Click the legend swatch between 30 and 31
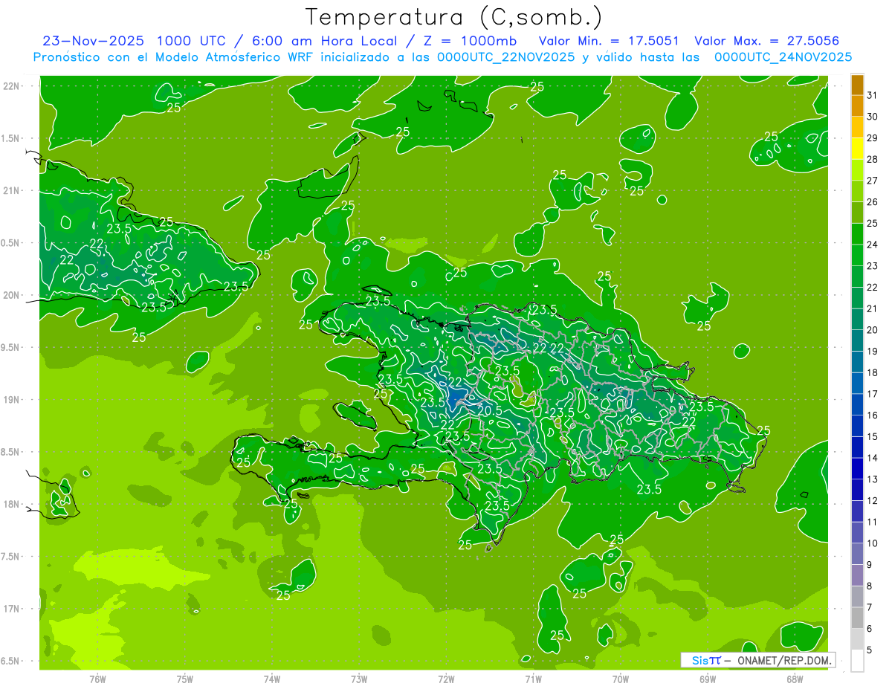Screen dimensions: 892x689 (x=857, y=106)
